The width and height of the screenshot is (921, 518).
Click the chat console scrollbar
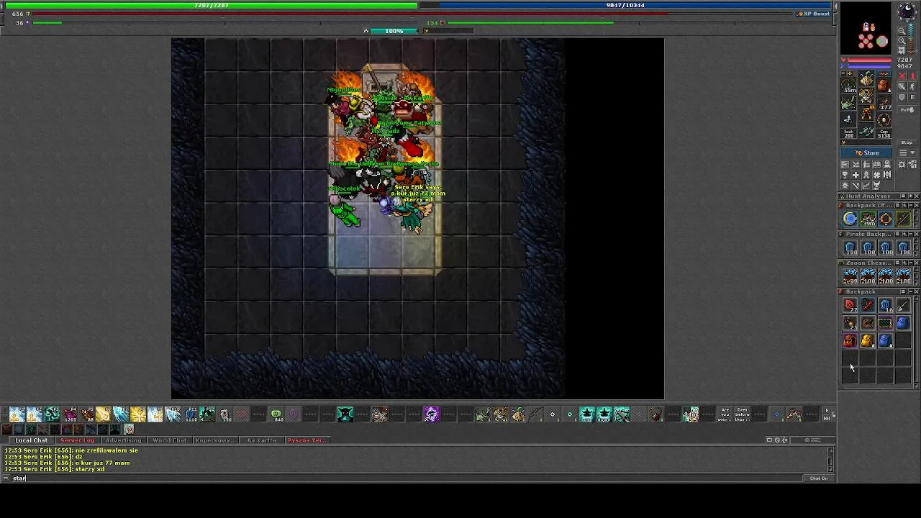click(830, 459)
